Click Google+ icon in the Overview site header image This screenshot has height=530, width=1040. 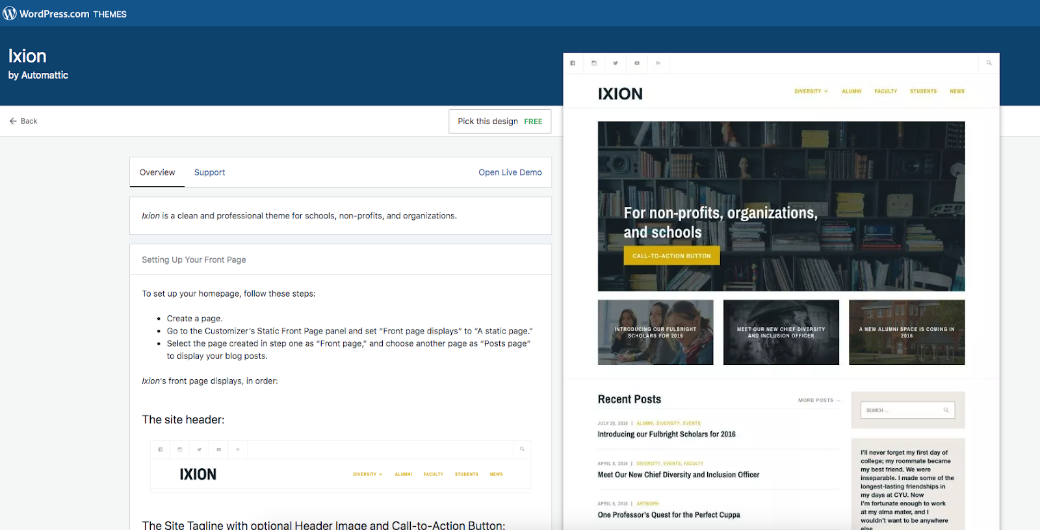pyautogui.click(x=238, y=449)
